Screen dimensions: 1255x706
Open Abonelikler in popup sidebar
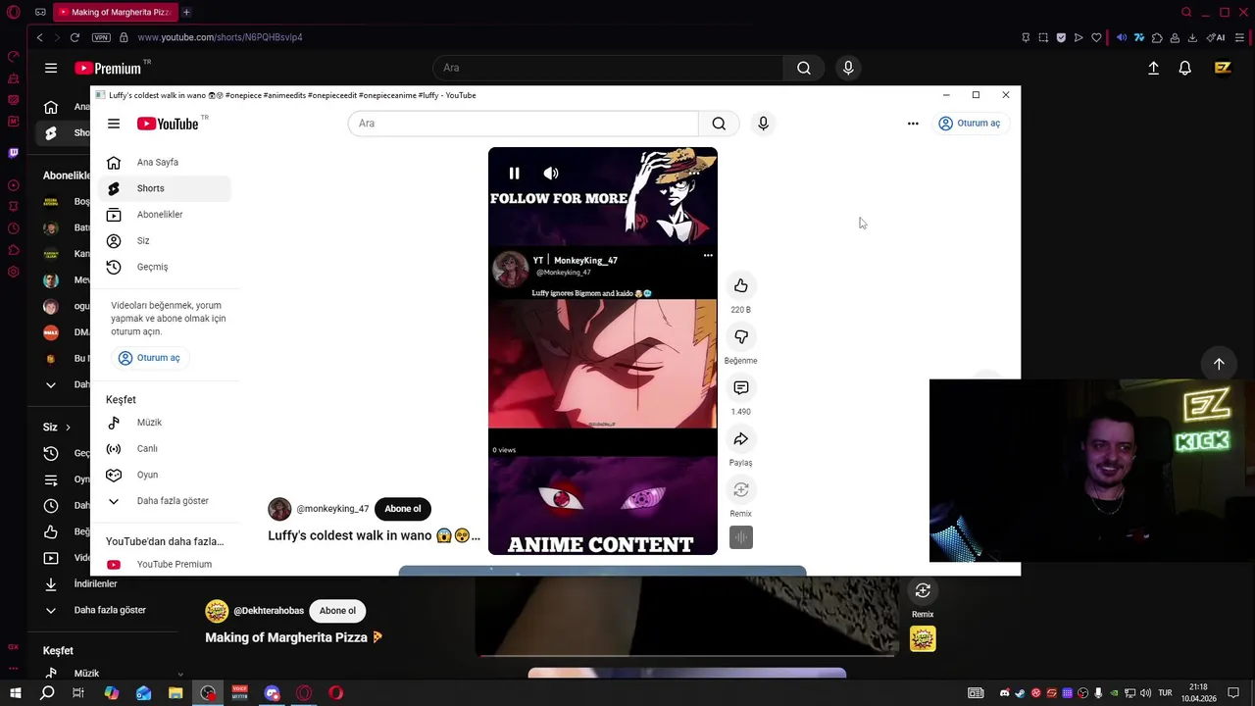[x=163, y=215]
